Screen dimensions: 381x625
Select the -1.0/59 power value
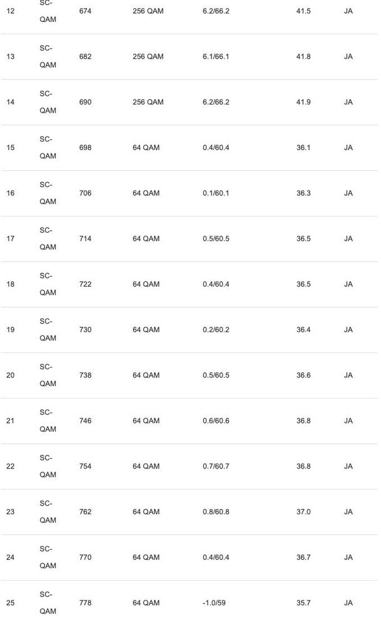pos(214,603)
